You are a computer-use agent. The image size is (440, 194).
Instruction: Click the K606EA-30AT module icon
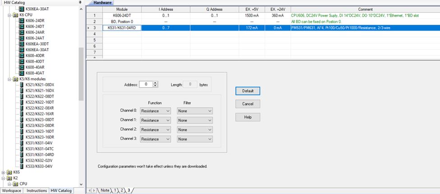tap(21, 50)
